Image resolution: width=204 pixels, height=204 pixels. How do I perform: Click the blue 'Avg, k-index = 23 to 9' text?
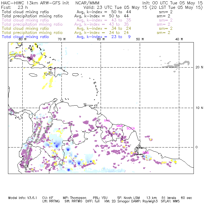click(104, 37)
